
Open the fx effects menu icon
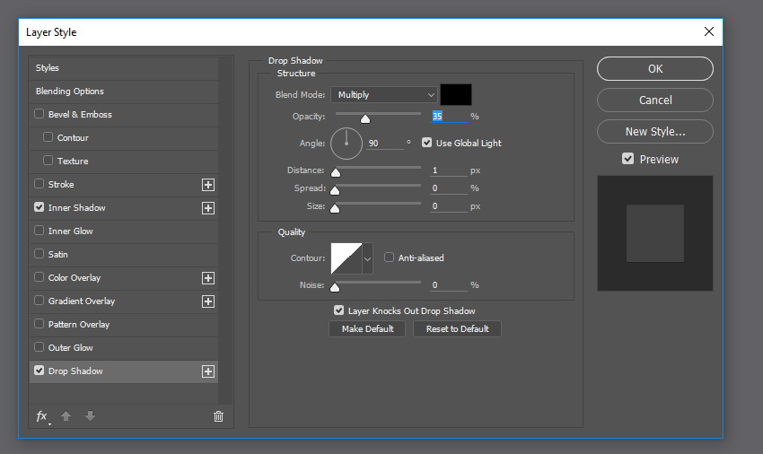click(42, 416)
